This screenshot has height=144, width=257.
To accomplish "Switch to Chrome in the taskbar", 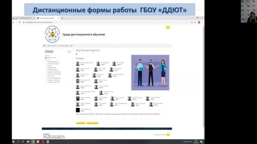I will [x=33, y=142].
